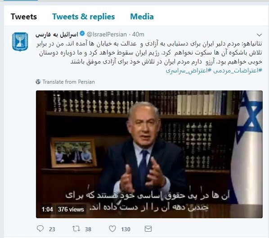Open the Tweets & replies tab

point(84,17)
